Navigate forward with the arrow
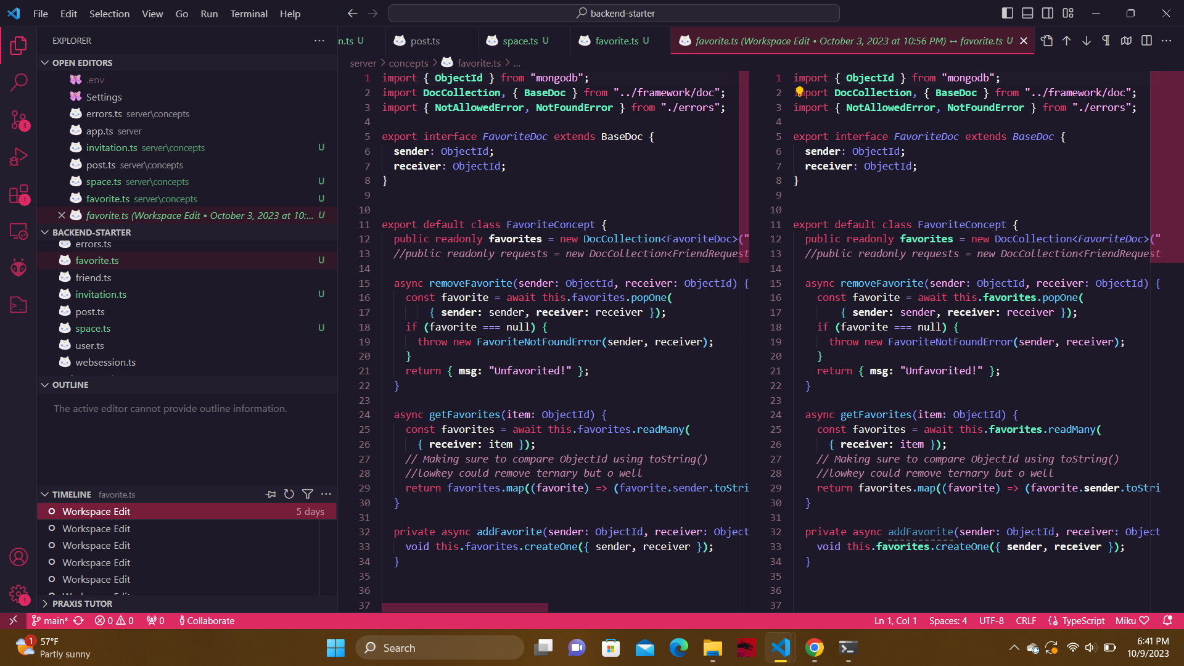The width and height of the screenshot is (1184, 666). (x=372, y=13)
